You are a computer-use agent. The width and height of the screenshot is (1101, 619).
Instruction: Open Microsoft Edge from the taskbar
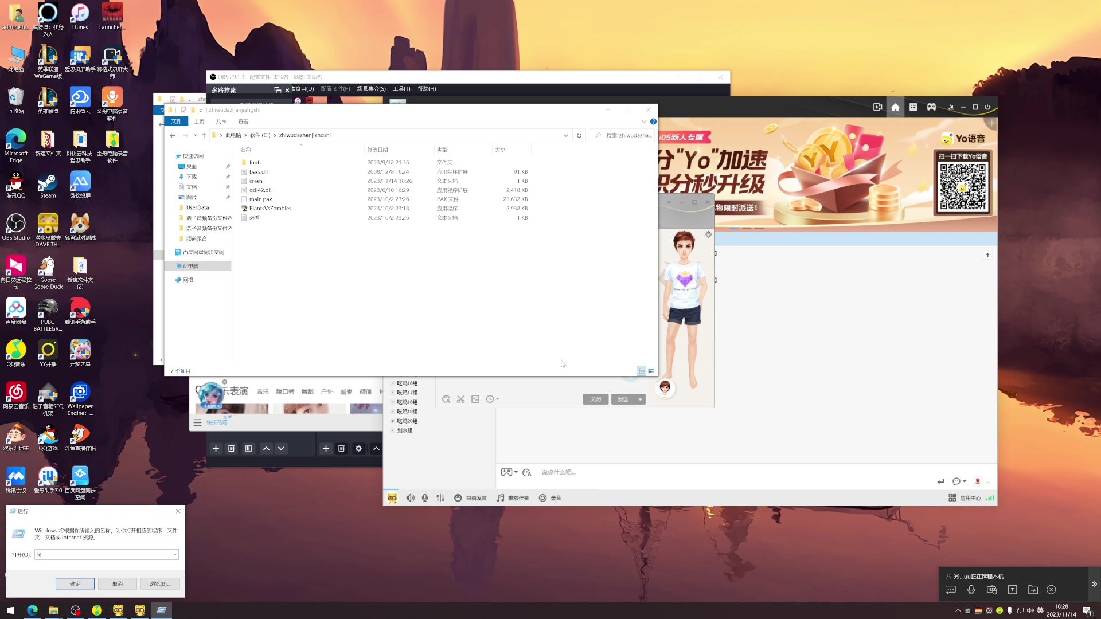point(32,610)
